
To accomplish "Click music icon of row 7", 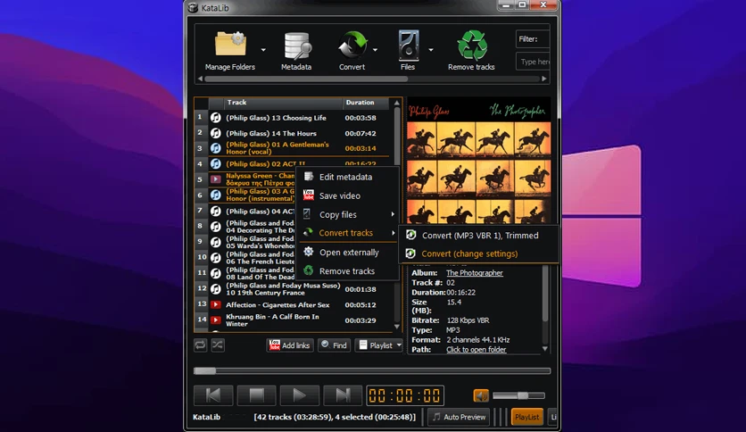I will click(216, 211).
